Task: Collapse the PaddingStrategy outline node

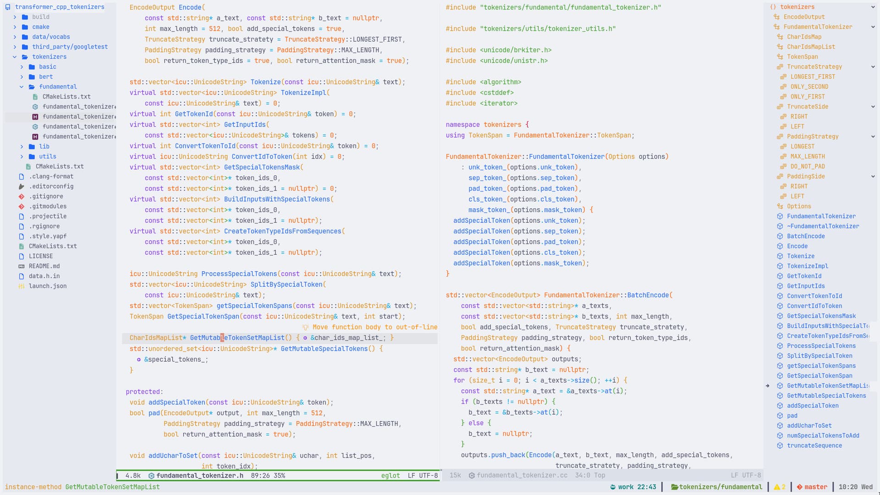Action: [x=873, y=137]
